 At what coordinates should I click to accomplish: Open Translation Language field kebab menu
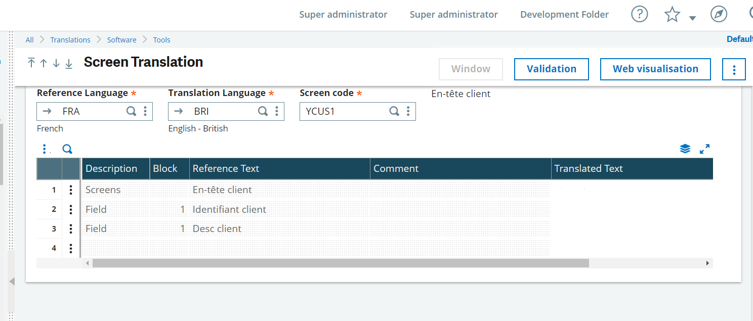(x=276, y=111)
